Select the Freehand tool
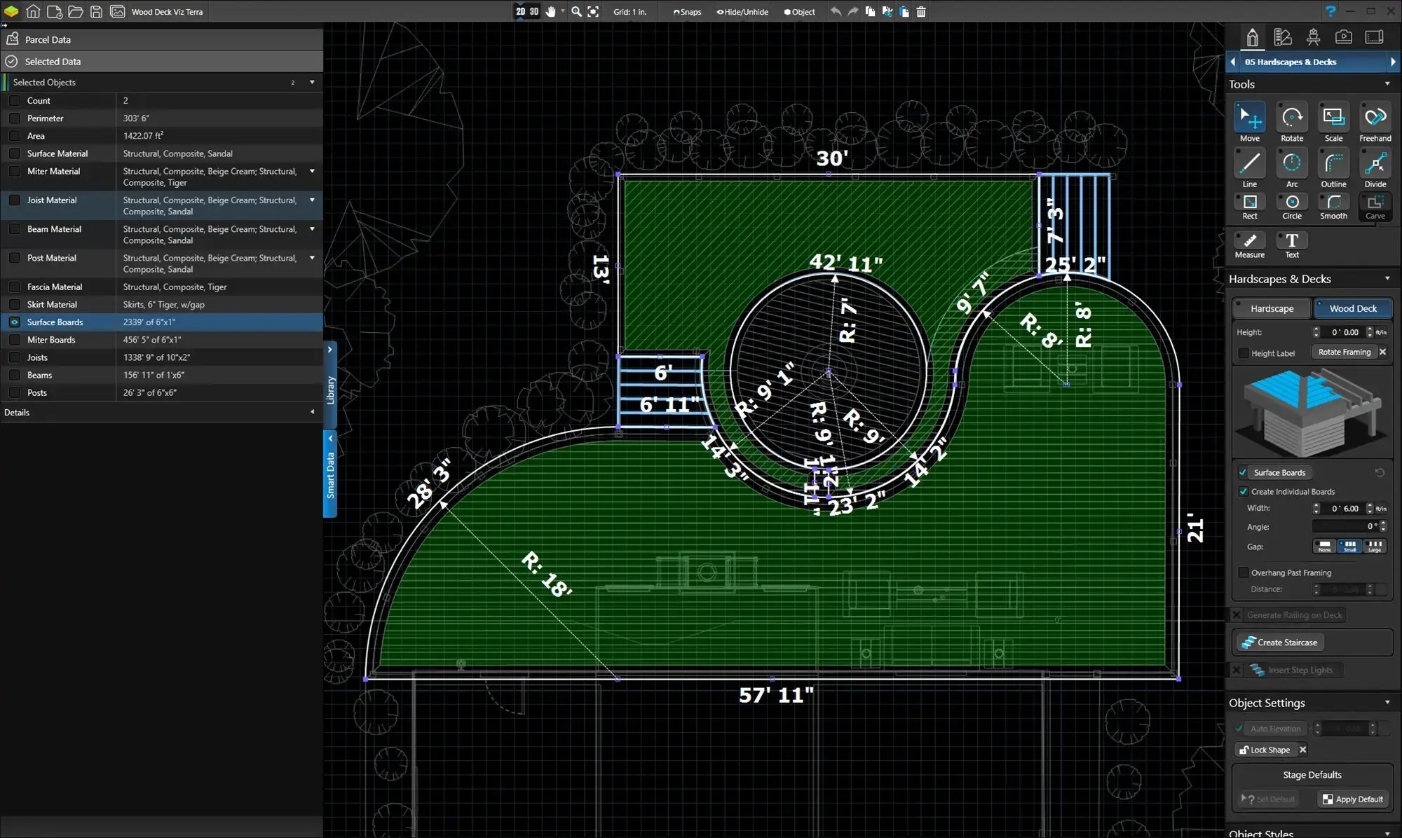 coord(1375,122)
